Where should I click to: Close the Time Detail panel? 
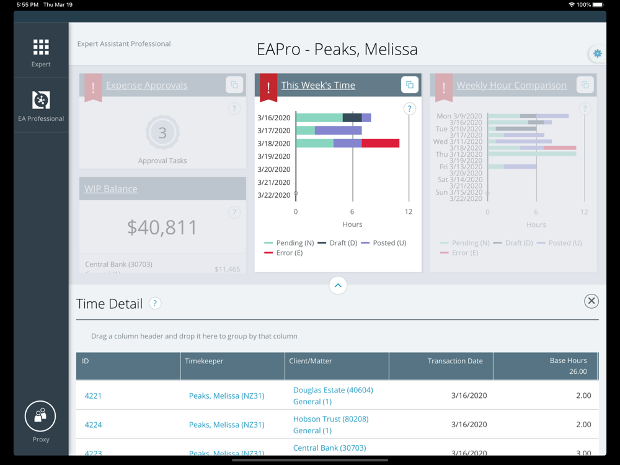(x=591, y=301)
